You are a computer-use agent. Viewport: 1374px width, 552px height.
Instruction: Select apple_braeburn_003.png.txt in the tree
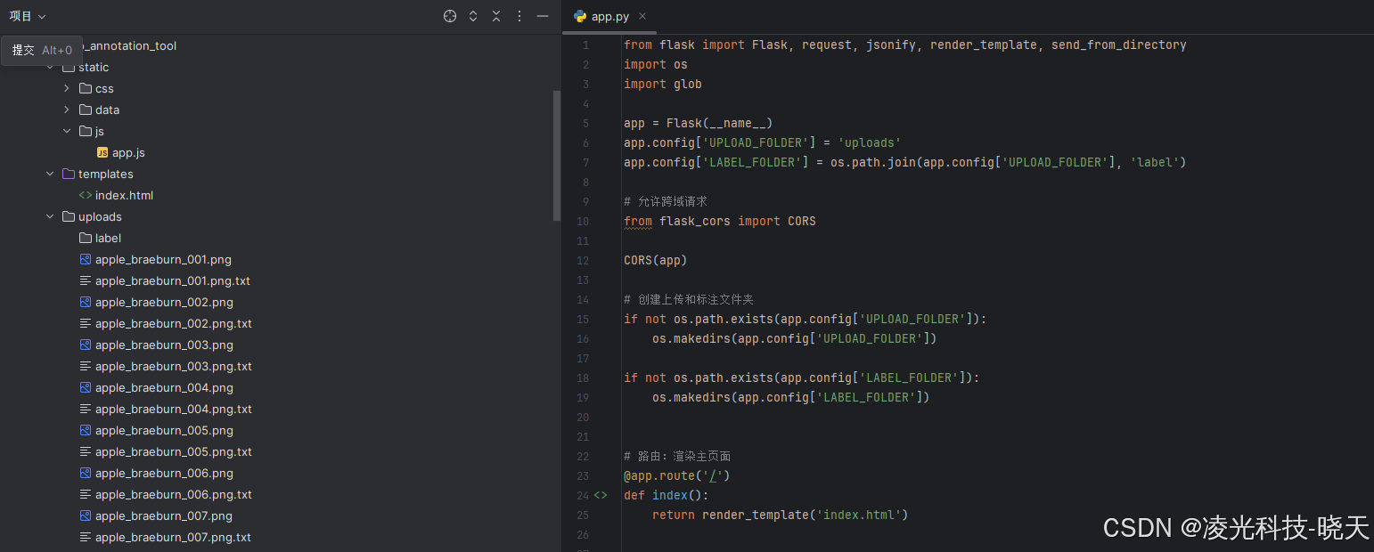(172, 366)
